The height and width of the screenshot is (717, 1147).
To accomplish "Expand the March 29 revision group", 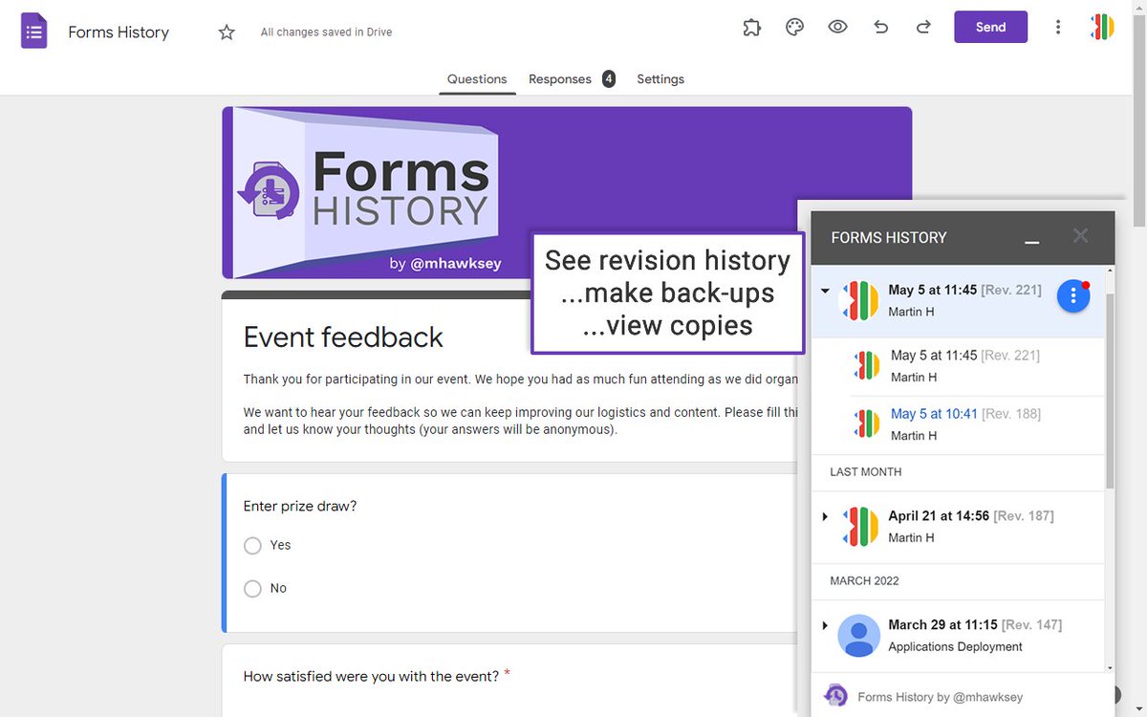I will point(825,626).
